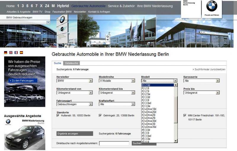237x151 pixels.
Task: Click the scroll-down arrow in Modell list
Action: pyautogui.click(x=175, y=141)
